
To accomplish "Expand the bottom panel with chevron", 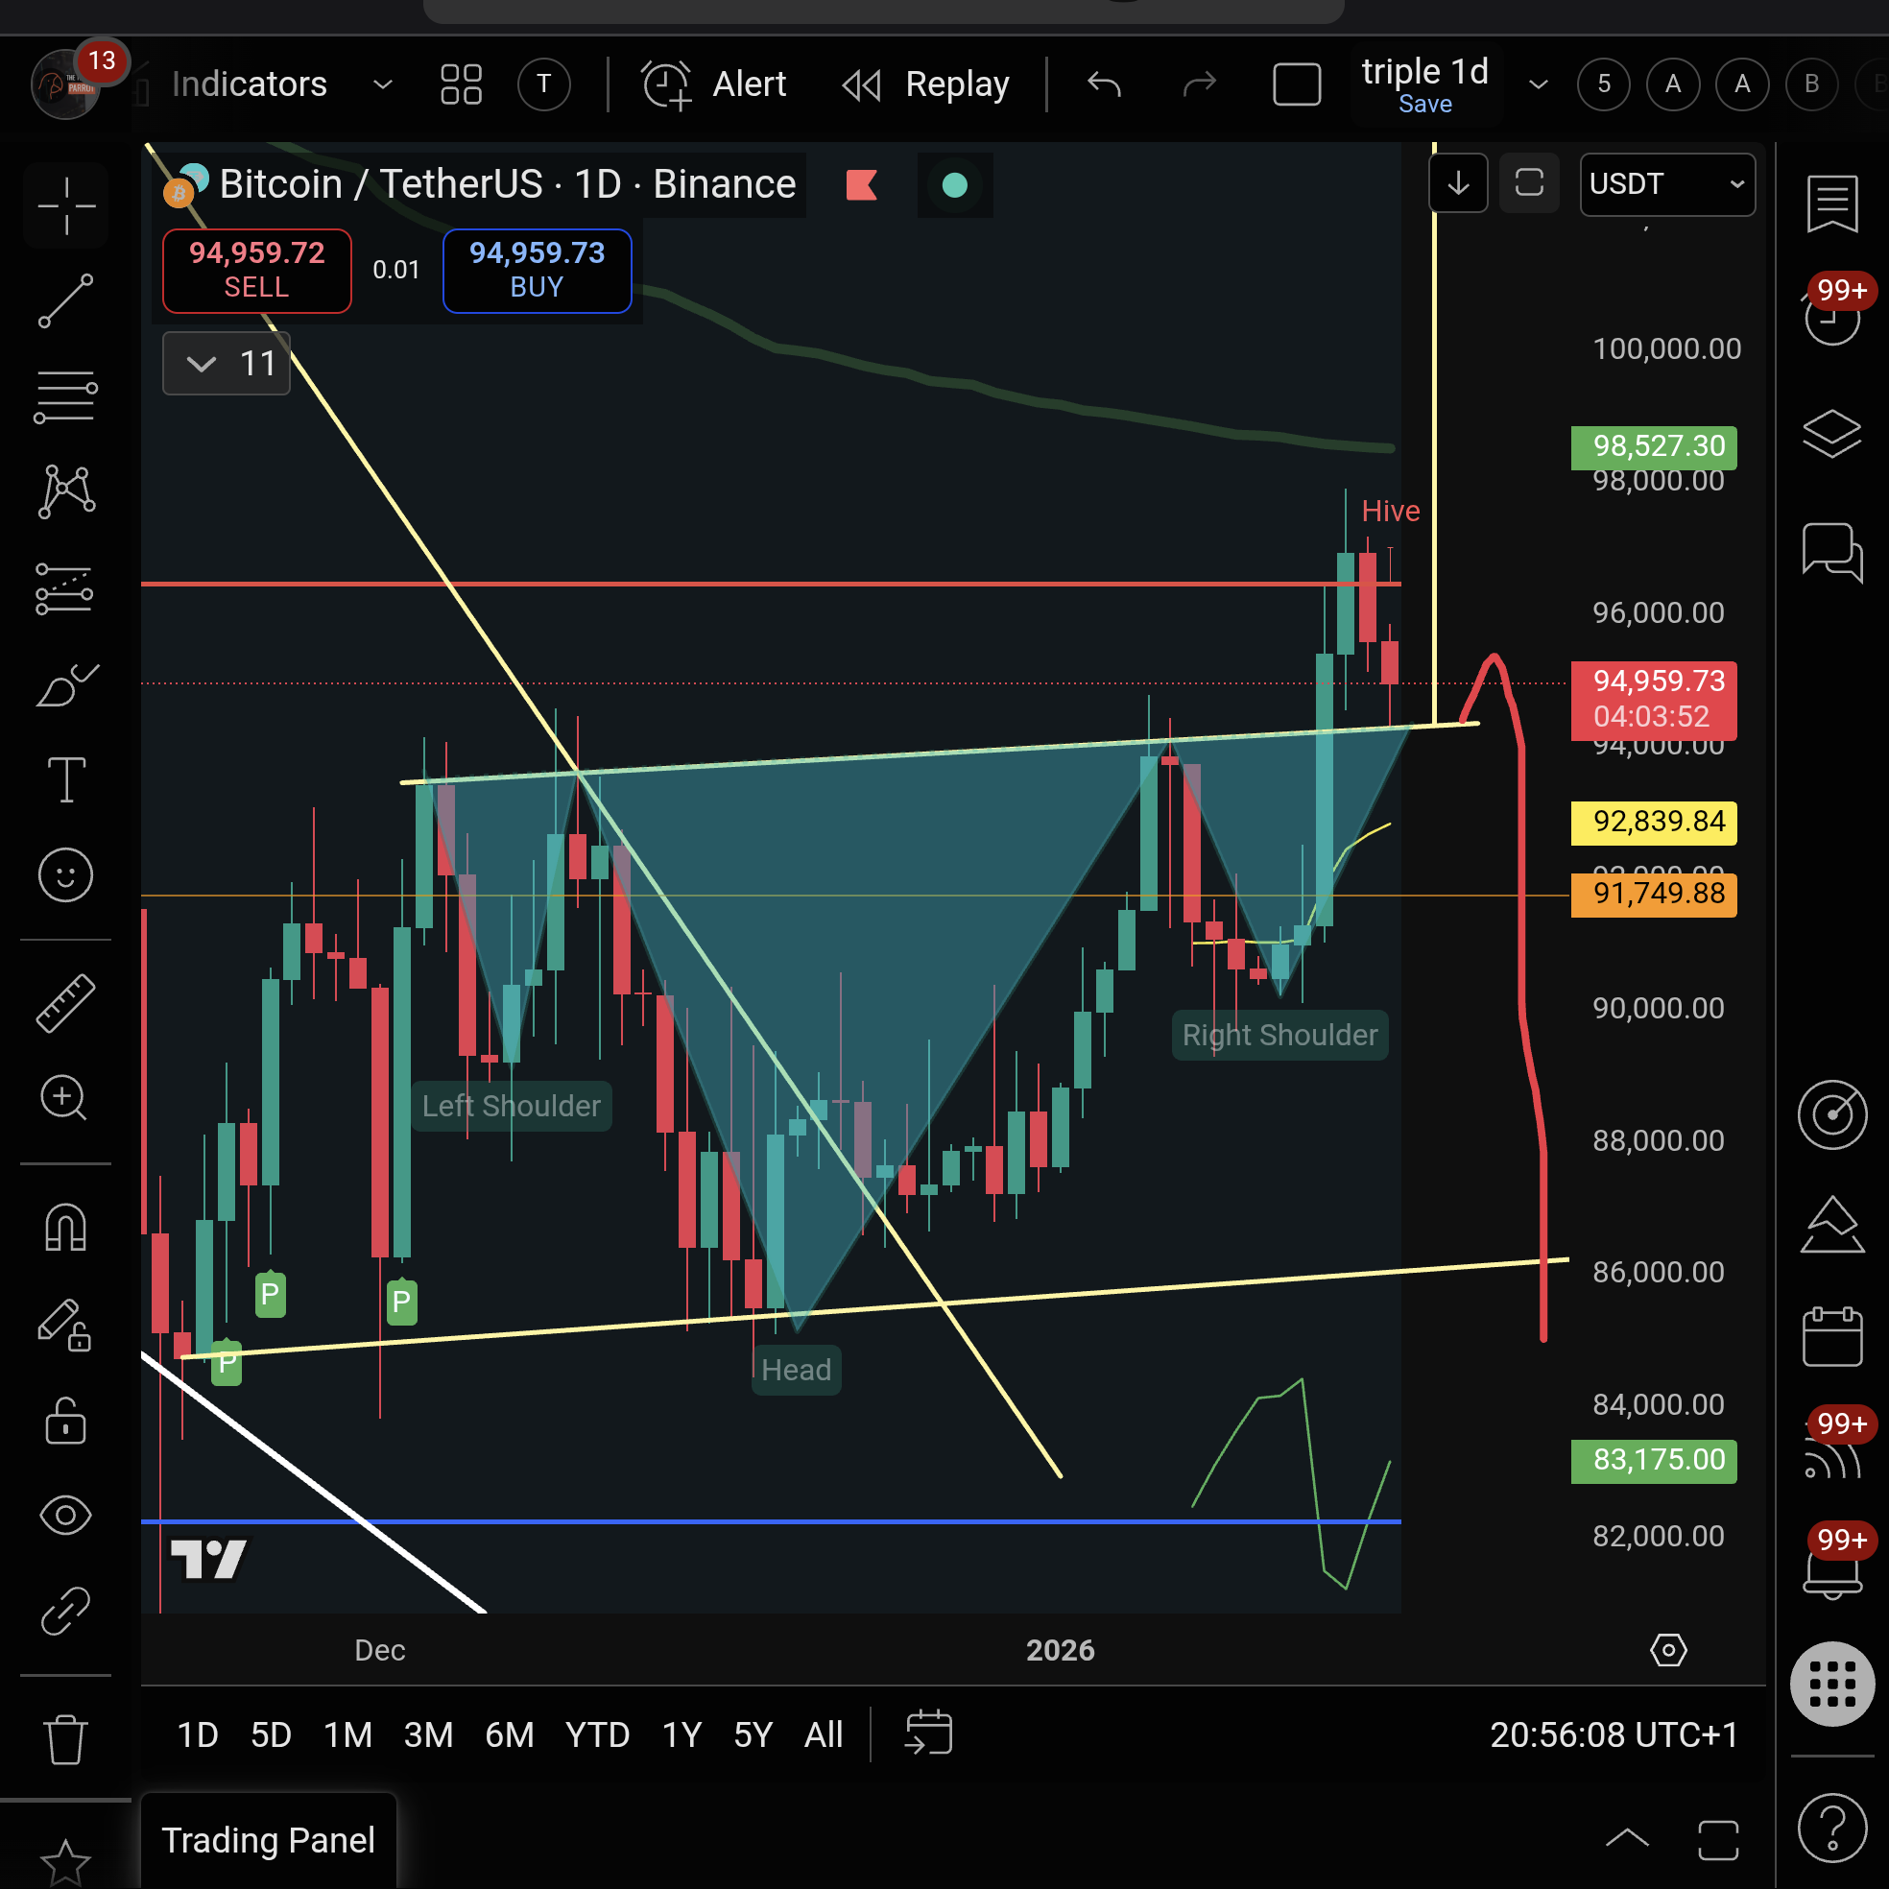I will 1627,1839.
